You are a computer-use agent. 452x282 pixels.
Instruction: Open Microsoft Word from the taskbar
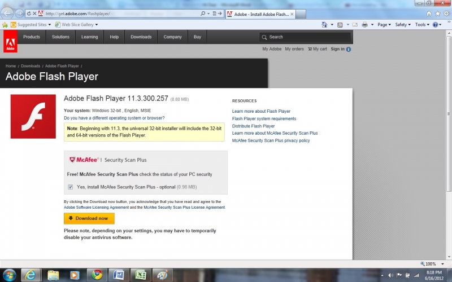pos(119,275)
